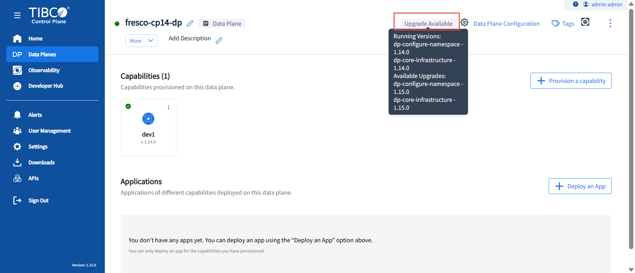Click the Sign Out arrow icon

click(x=17, y=200)
